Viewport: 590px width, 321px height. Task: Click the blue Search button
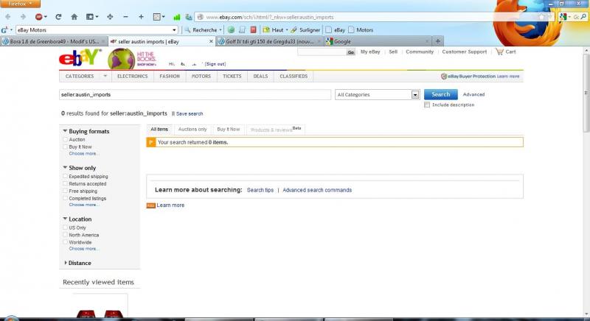pos(440,94)
